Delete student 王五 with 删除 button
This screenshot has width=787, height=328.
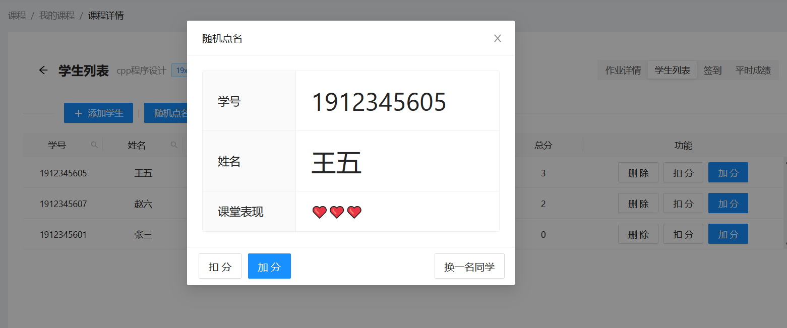638,172
